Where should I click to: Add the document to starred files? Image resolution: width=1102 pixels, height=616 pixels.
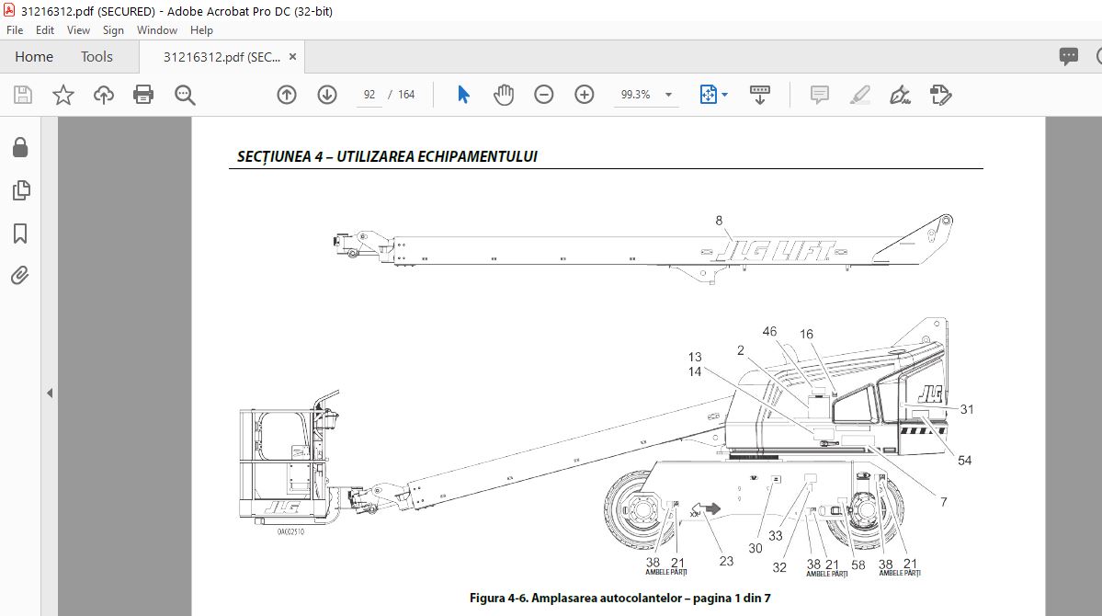tap(63, 94)
